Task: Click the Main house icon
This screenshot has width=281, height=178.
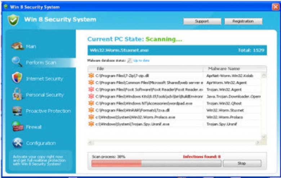Action: pyautogui.click(x=17, y=46)
